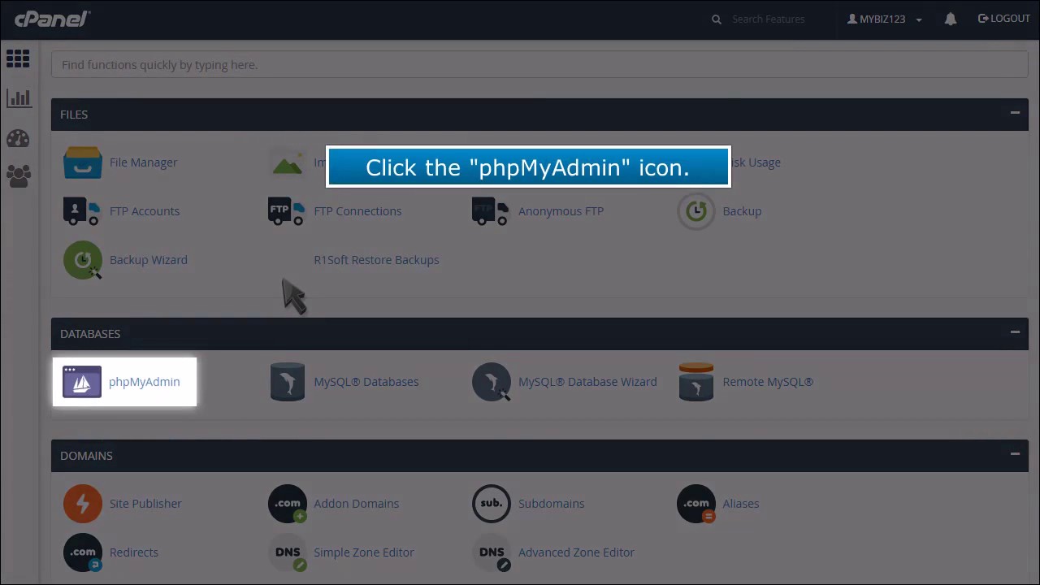Open the MYBIZ123 user dropdown
The image size is (1040, 585).
coord(884,19)
